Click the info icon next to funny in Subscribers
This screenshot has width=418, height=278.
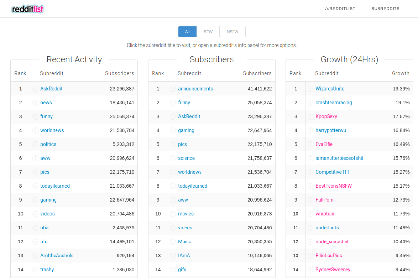click(x=173, y=102)
